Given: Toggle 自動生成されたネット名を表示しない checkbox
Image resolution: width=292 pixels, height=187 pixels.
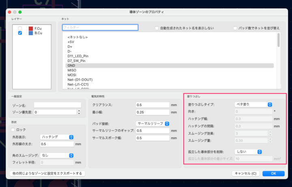Looking at the screenshot, I should pos(157,28).
